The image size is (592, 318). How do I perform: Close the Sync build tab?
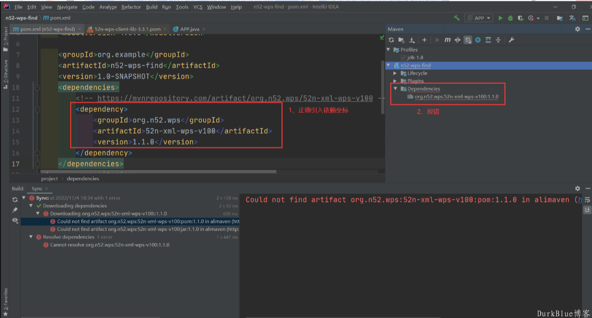click(47, 189)
